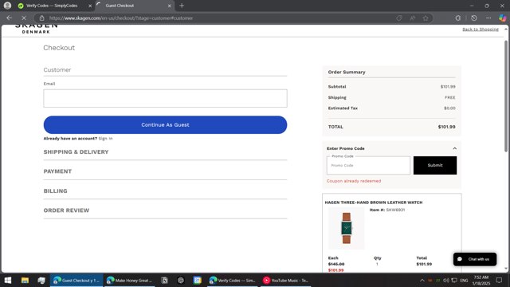Open the Windows Start menu

click(x=8, y=280)
